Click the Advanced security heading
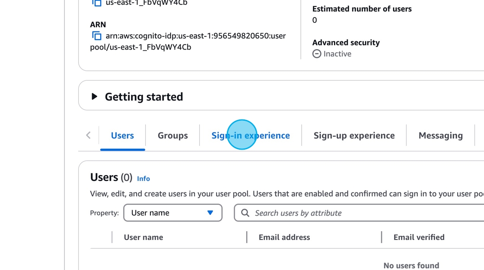 tap(346, 42)
